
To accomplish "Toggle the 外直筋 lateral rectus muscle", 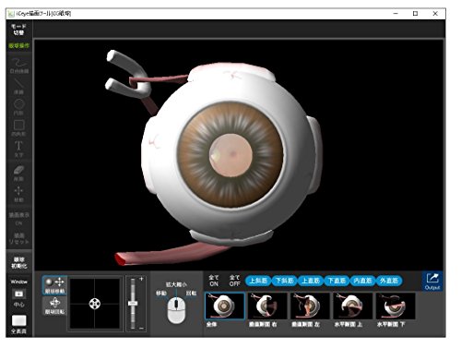I will click(x=389, y=281).
